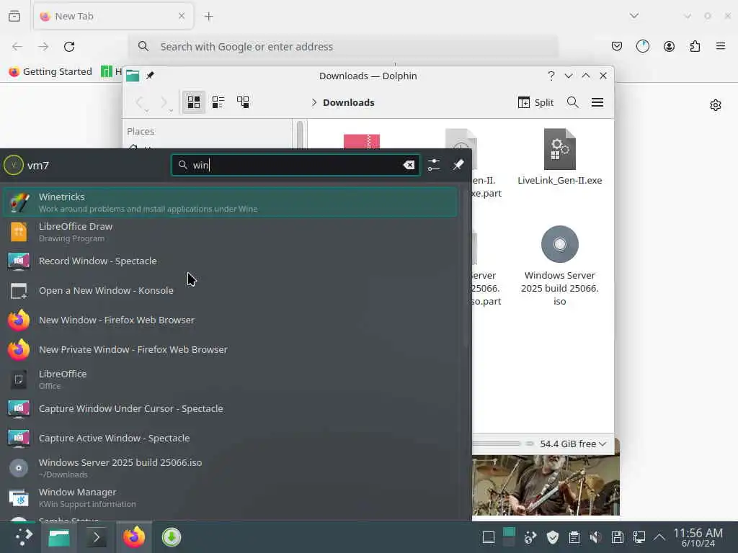Click the band photo thumbnail

tap(546, 485)
